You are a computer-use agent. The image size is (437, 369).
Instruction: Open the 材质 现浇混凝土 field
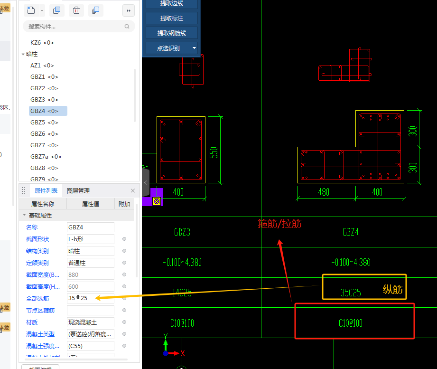(91, 322)
